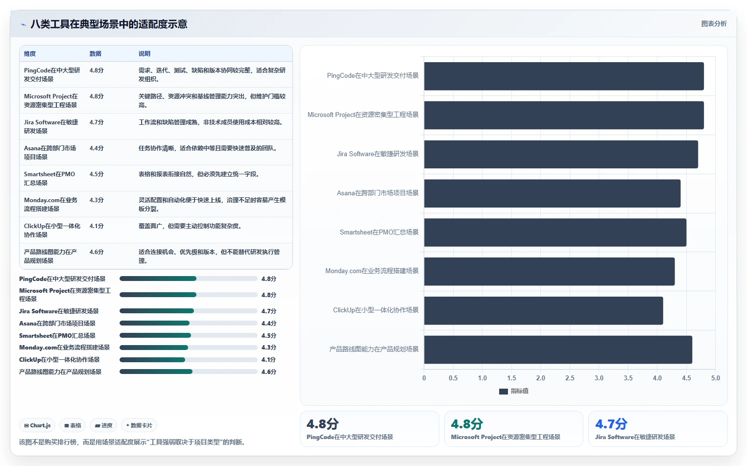Click the 产品路线图 bar in the chart
This screenshot has height=466, width=747.
[x=558, y=349]
